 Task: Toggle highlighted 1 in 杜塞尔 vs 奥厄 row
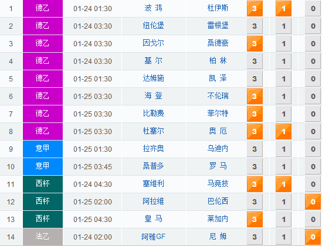pos(284,131)
